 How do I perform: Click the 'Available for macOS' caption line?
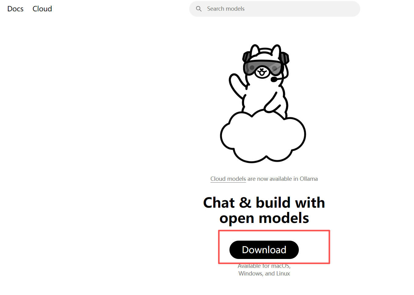(x=264, y=266)
